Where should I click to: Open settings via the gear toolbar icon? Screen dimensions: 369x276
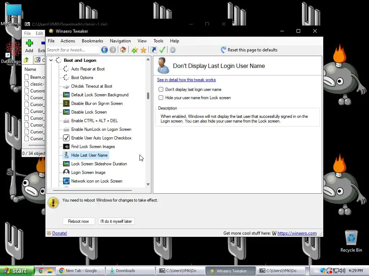(x=173, y=50)
